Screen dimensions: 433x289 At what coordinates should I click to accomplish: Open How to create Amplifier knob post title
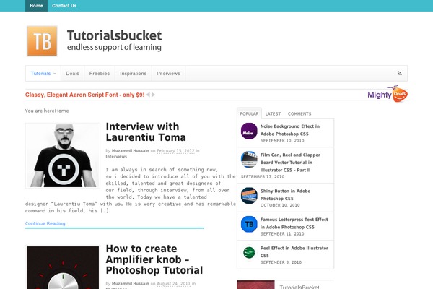(154, 259)
